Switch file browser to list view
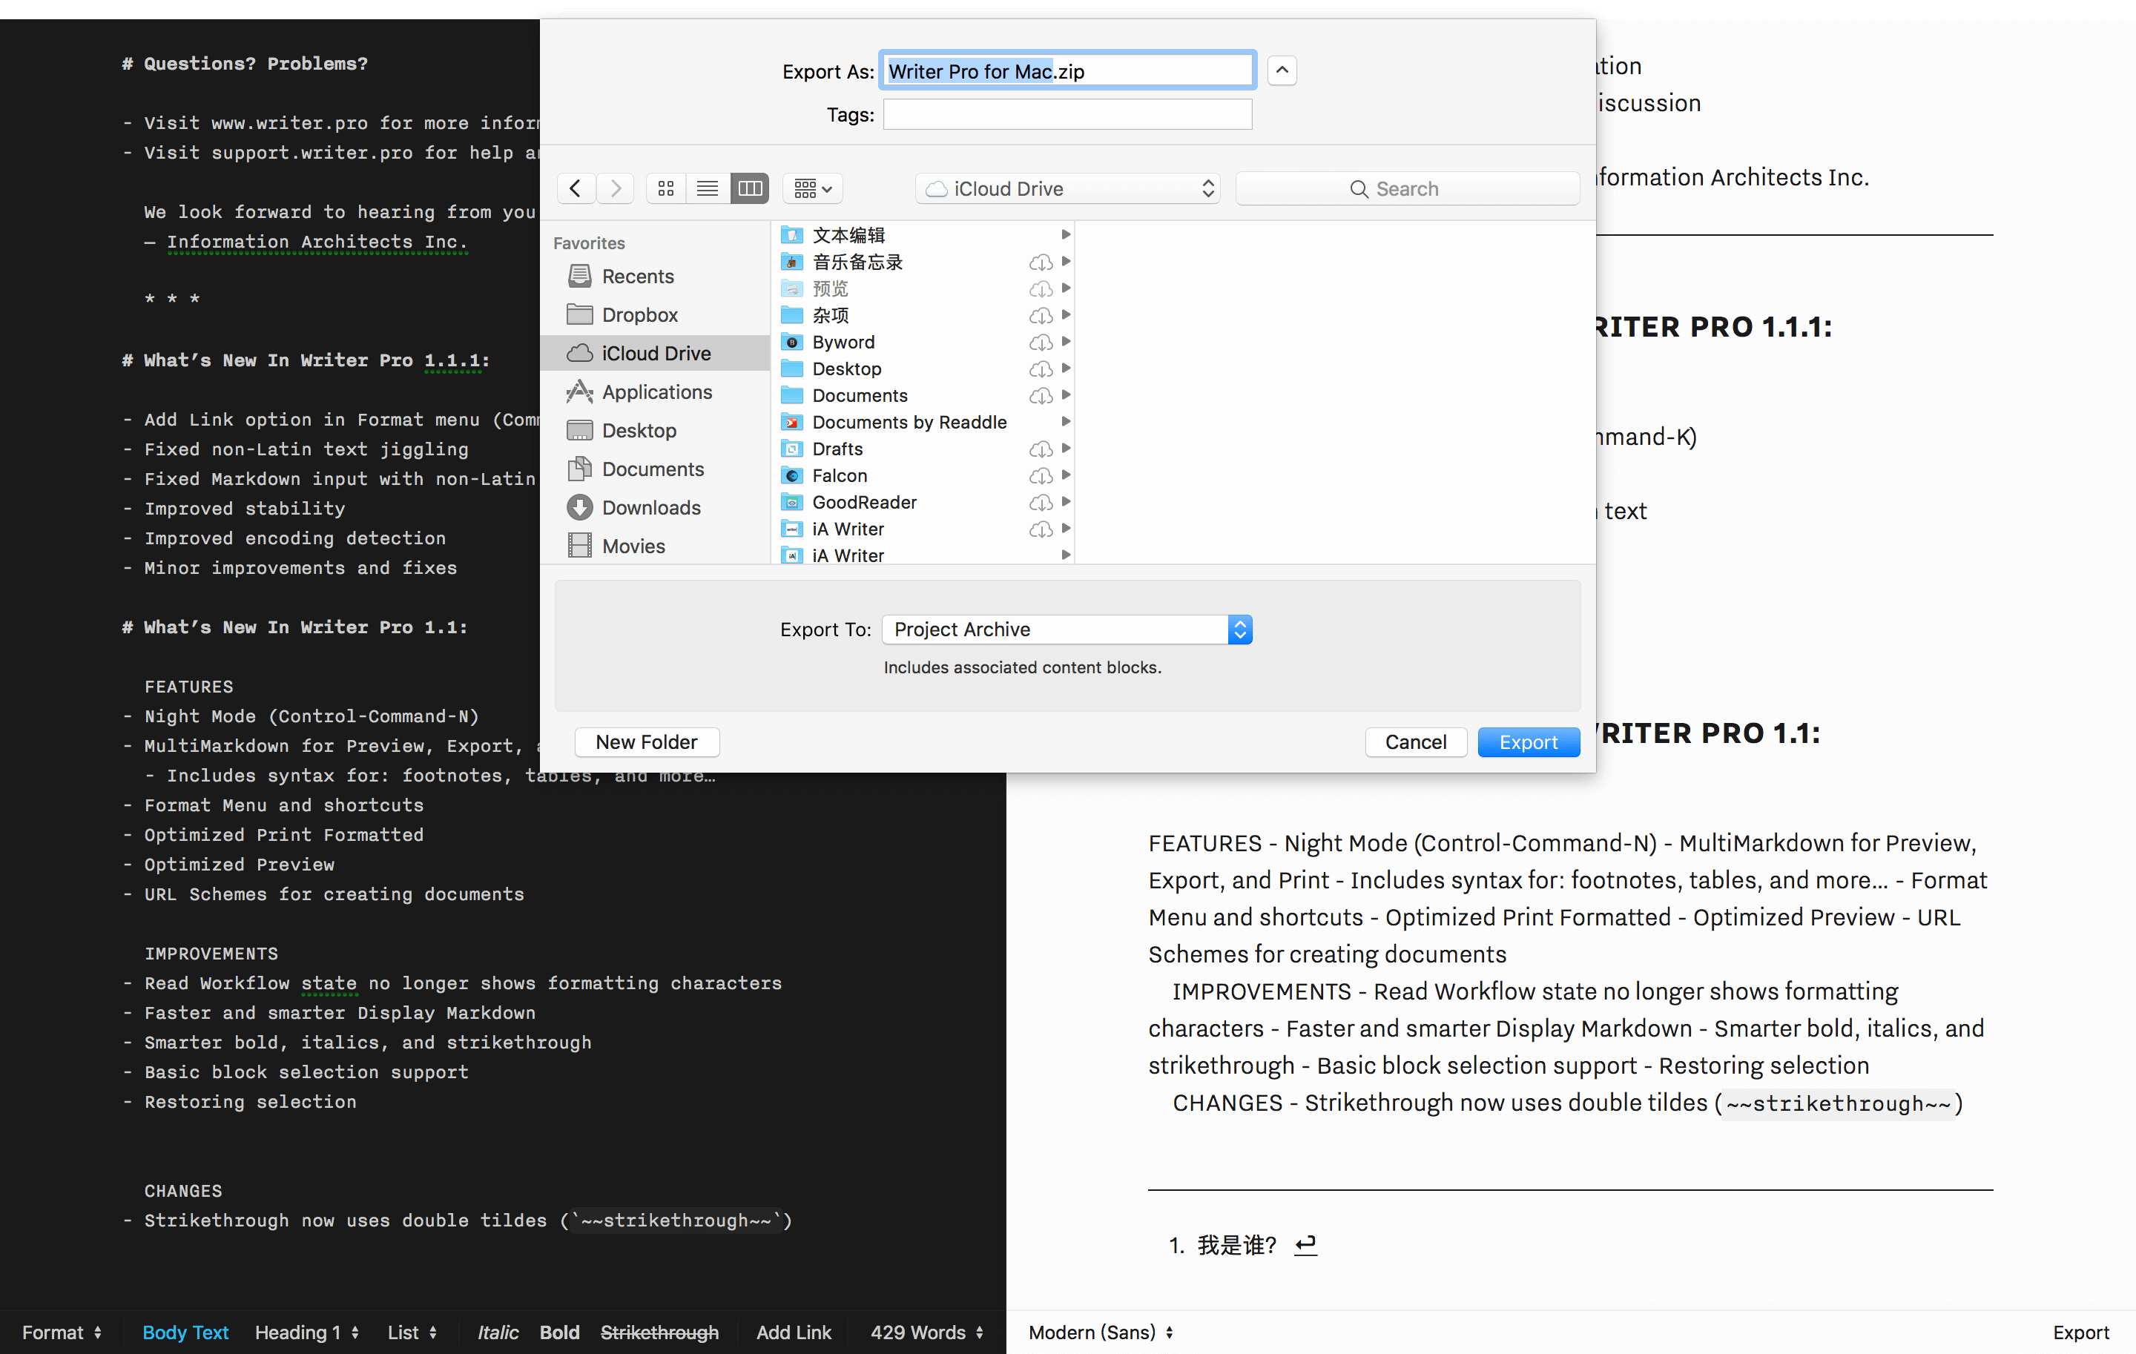Viewport: 2136px width, 1354px height. [x=708, y=189]
